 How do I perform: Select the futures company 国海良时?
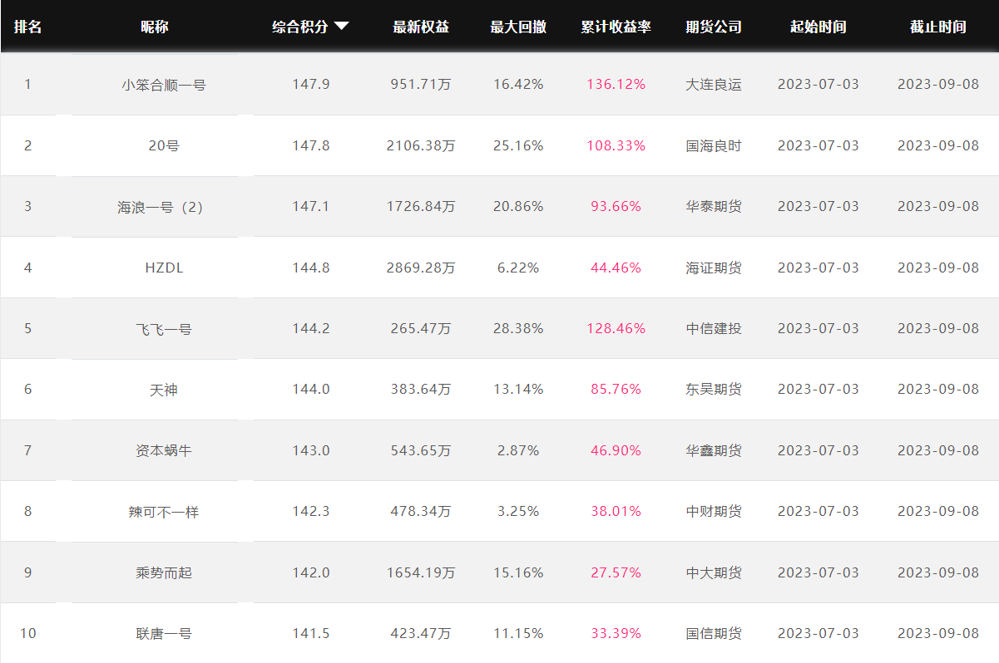(x=714, y=145)
